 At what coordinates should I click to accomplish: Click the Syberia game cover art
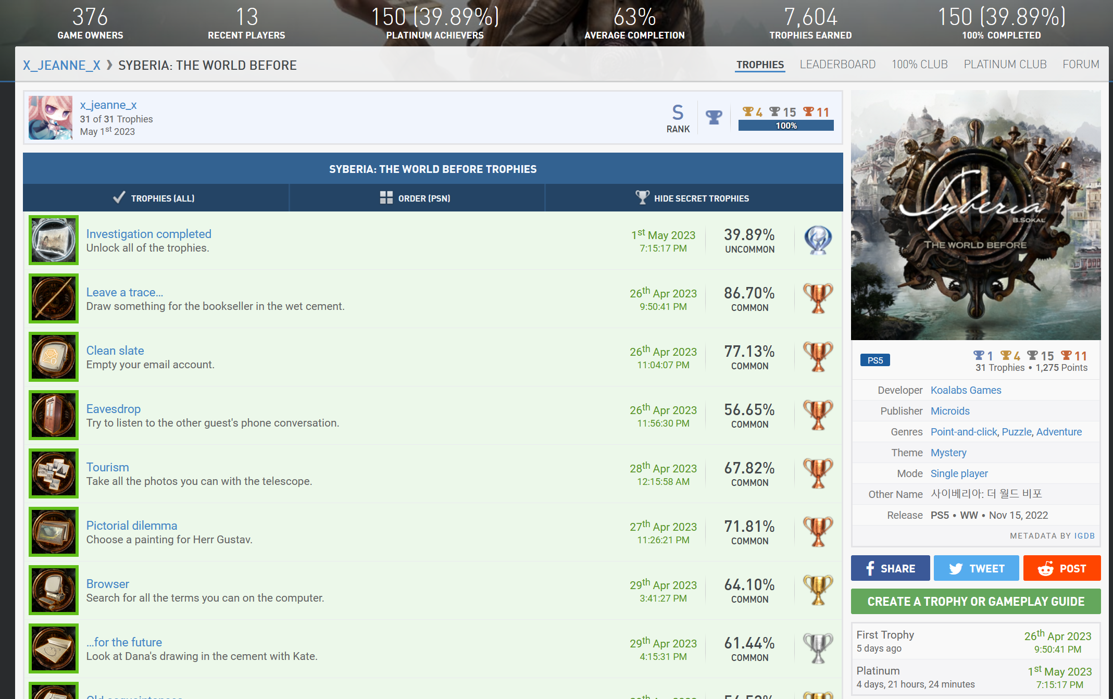[x=976, y=215]
